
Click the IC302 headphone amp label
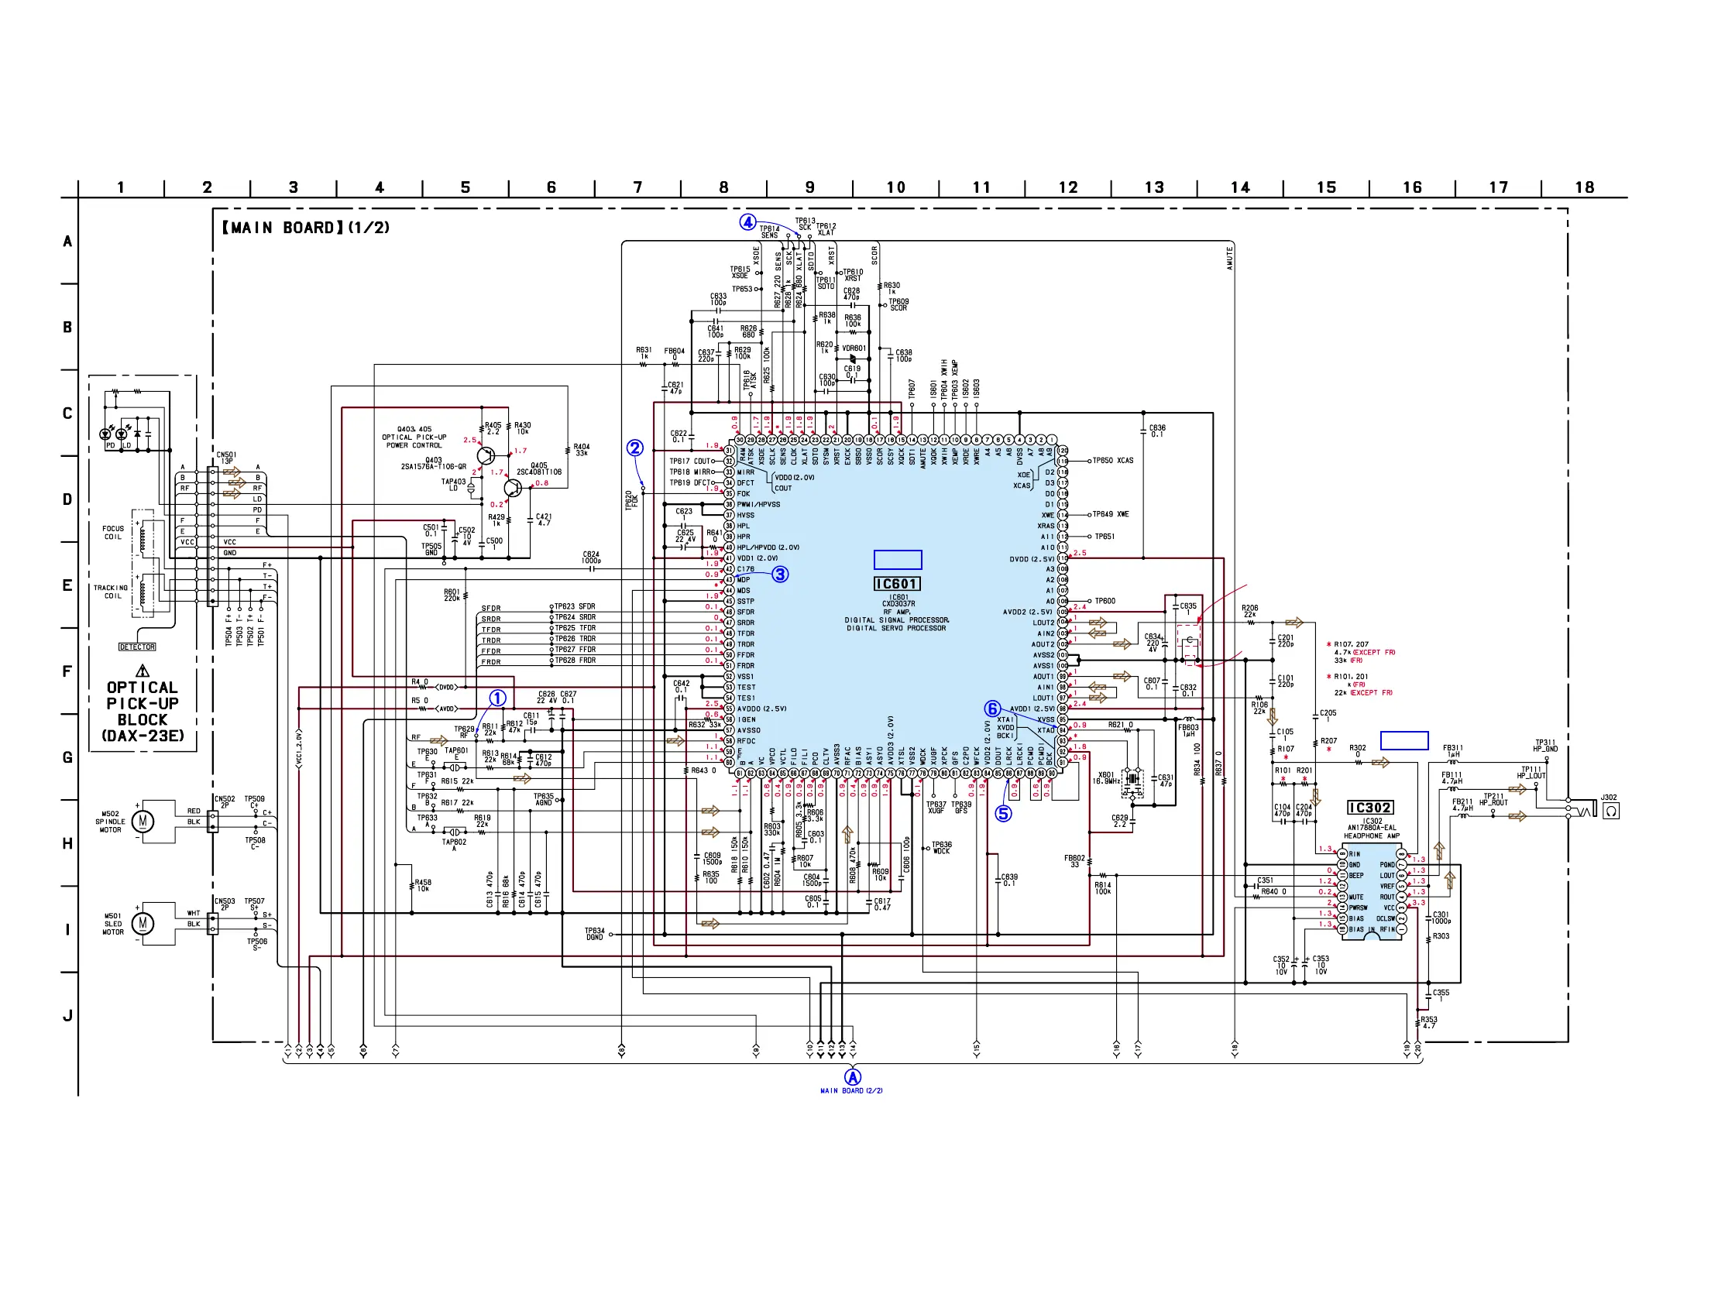(1369, 808)
